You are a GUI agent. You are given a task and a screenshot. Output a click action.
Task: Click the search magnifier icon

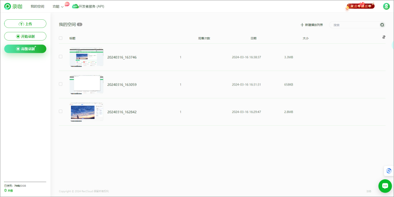click(382, 25)
